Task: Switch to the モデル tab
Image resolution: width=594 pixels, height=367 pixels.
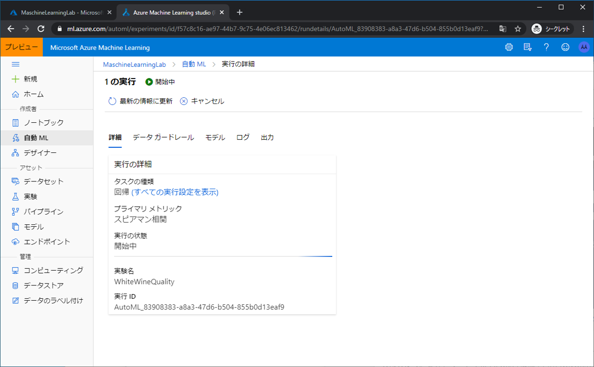Action: point(215,138)
